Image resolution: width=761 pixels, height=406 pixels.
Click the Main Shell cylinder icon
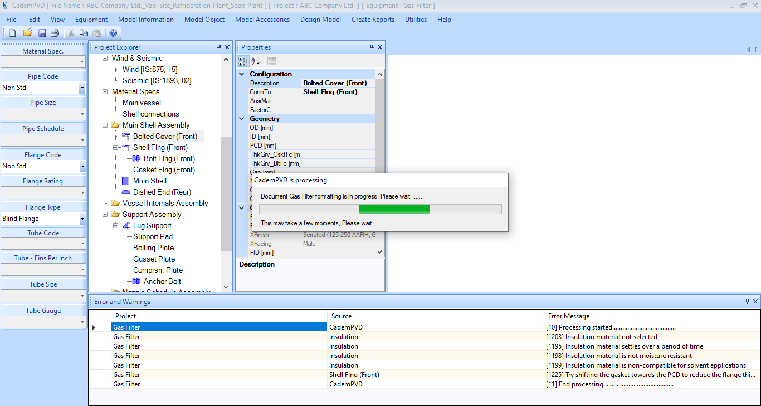pos(126,181)
